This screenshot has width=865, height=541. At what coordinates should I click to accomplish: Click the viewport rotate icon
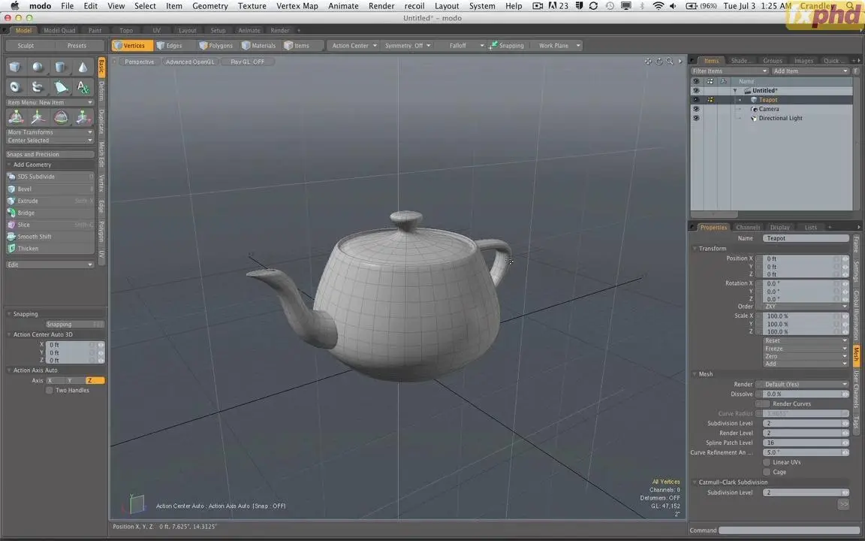659,62
